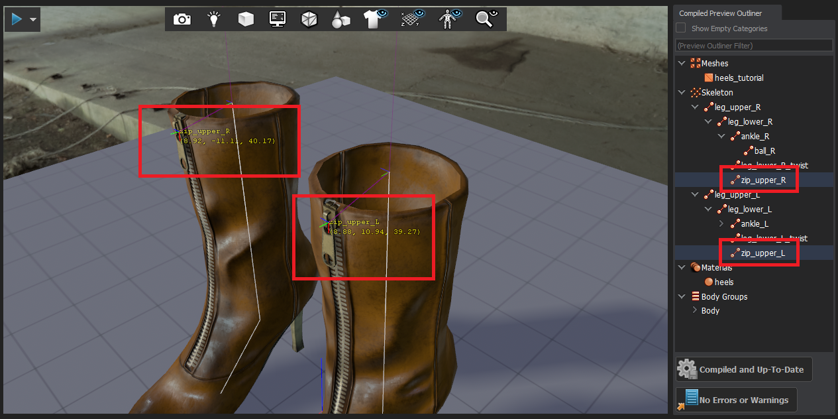Viewport: 838px width, 419px height.
Task: Select the Compiled Preview Outliner tab
Action: (x=721, y=13)
